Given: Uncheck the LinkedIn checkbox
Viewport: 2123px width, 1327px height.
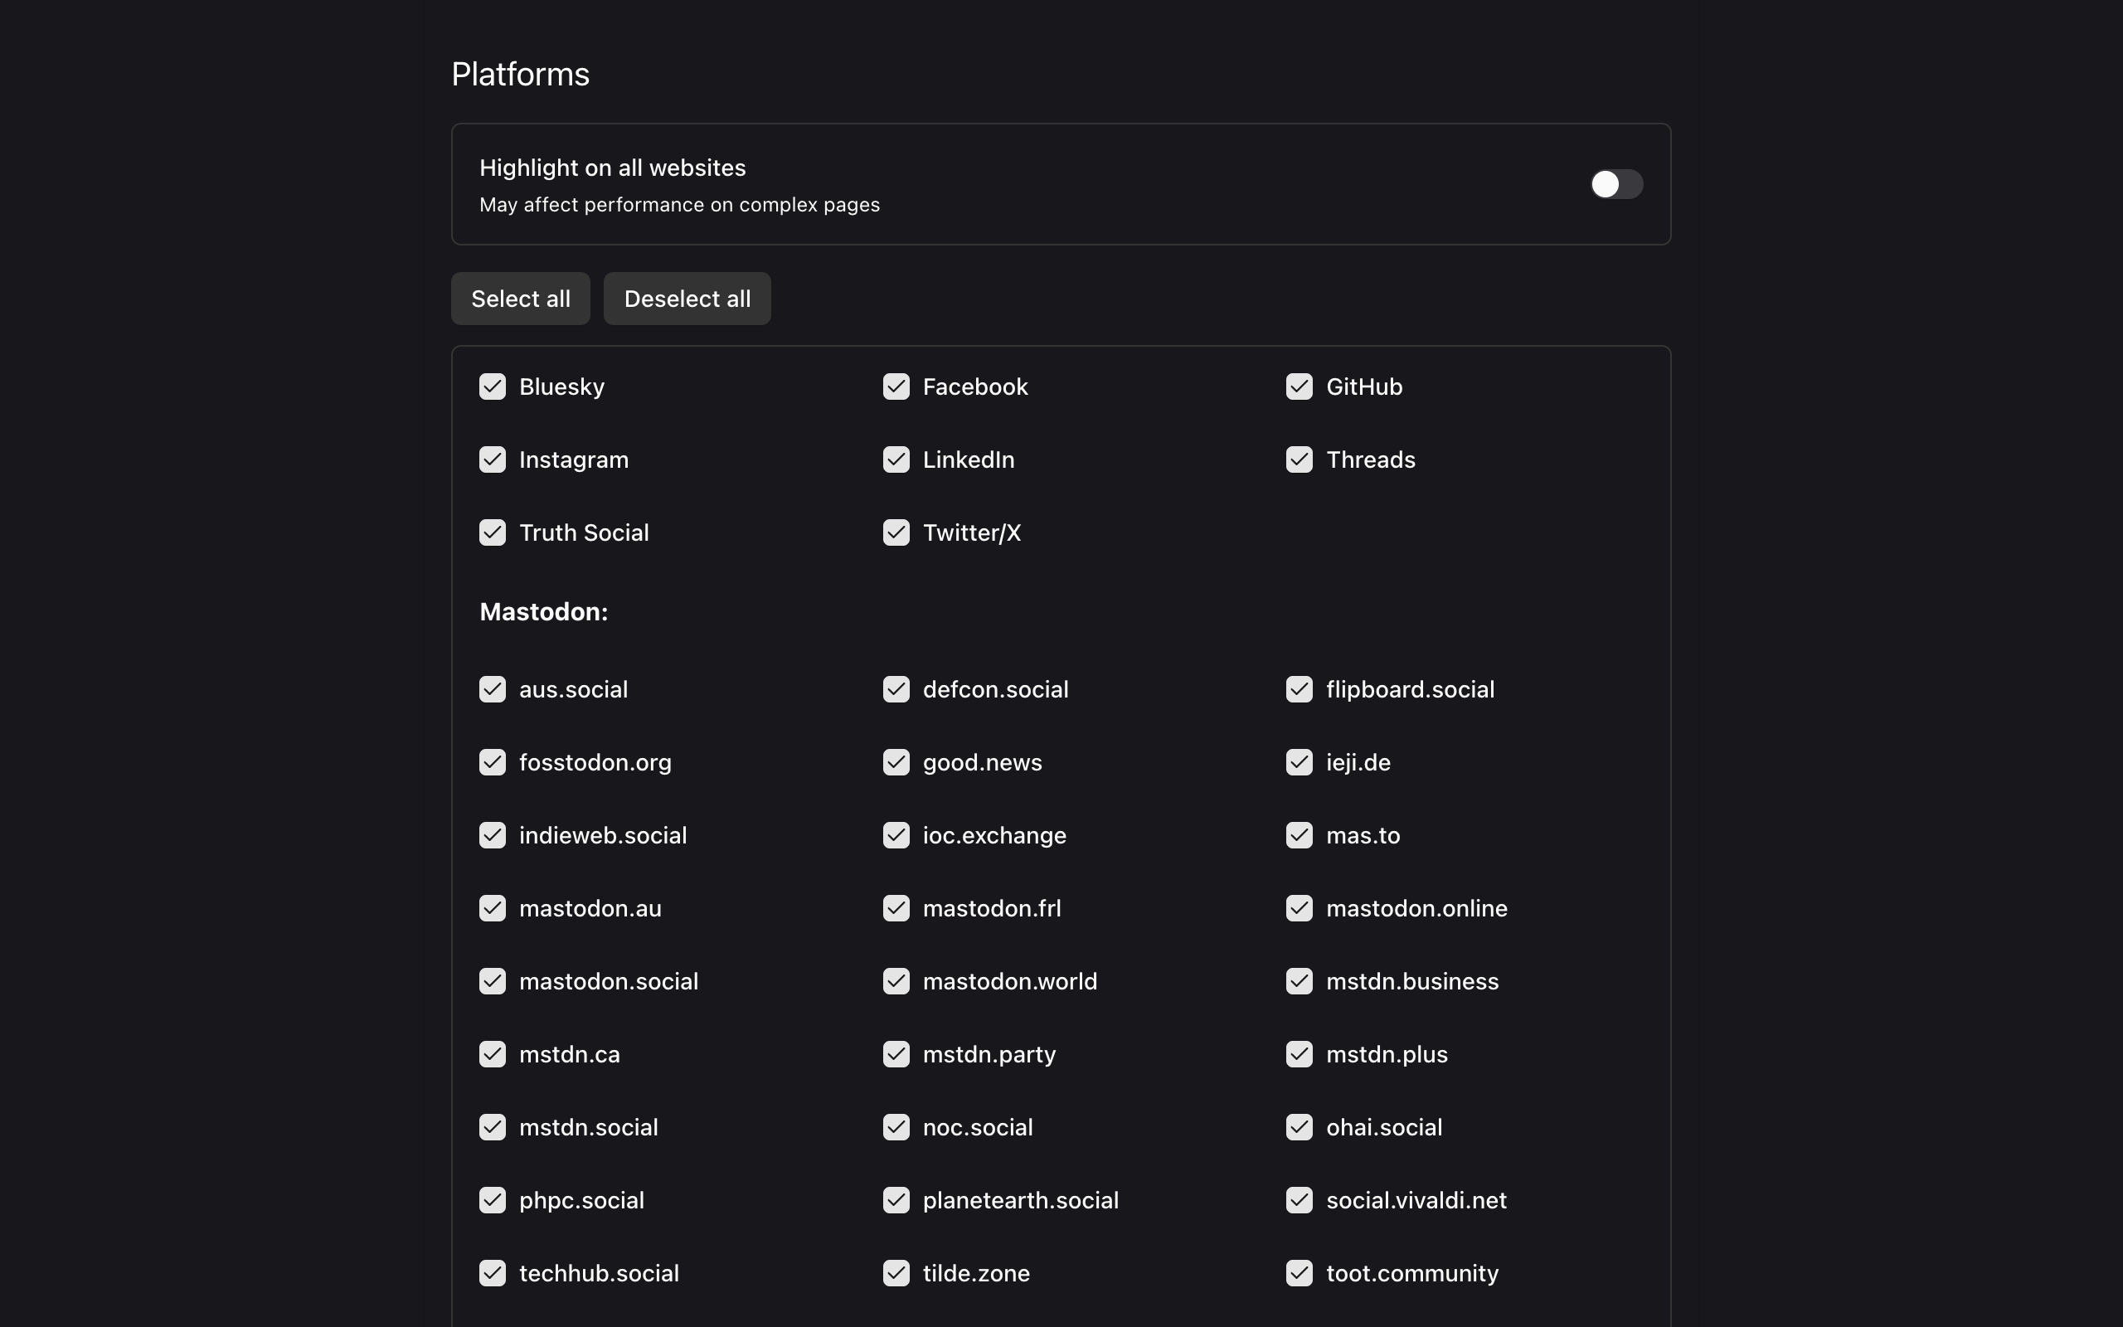Looking at the screenshot, I should (x=896, y=459).
